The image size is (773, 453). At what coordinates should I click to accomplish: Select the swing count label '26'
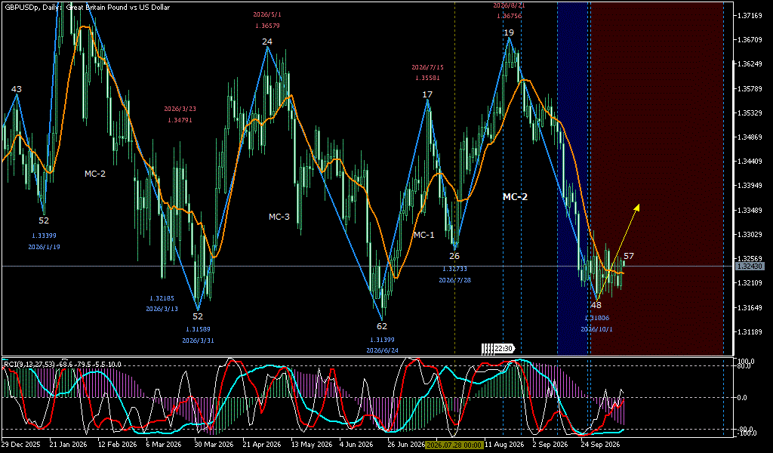click(x=454, y=256)
